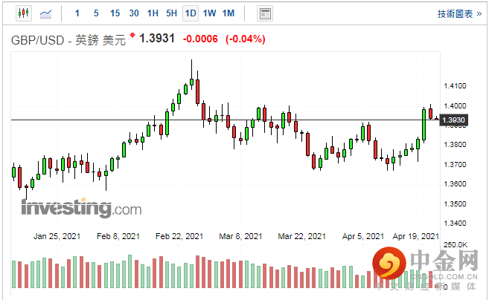Click the investing.com watermark logo
The height and width of the screenshot is (300, 489).
(x=81, y=208)
